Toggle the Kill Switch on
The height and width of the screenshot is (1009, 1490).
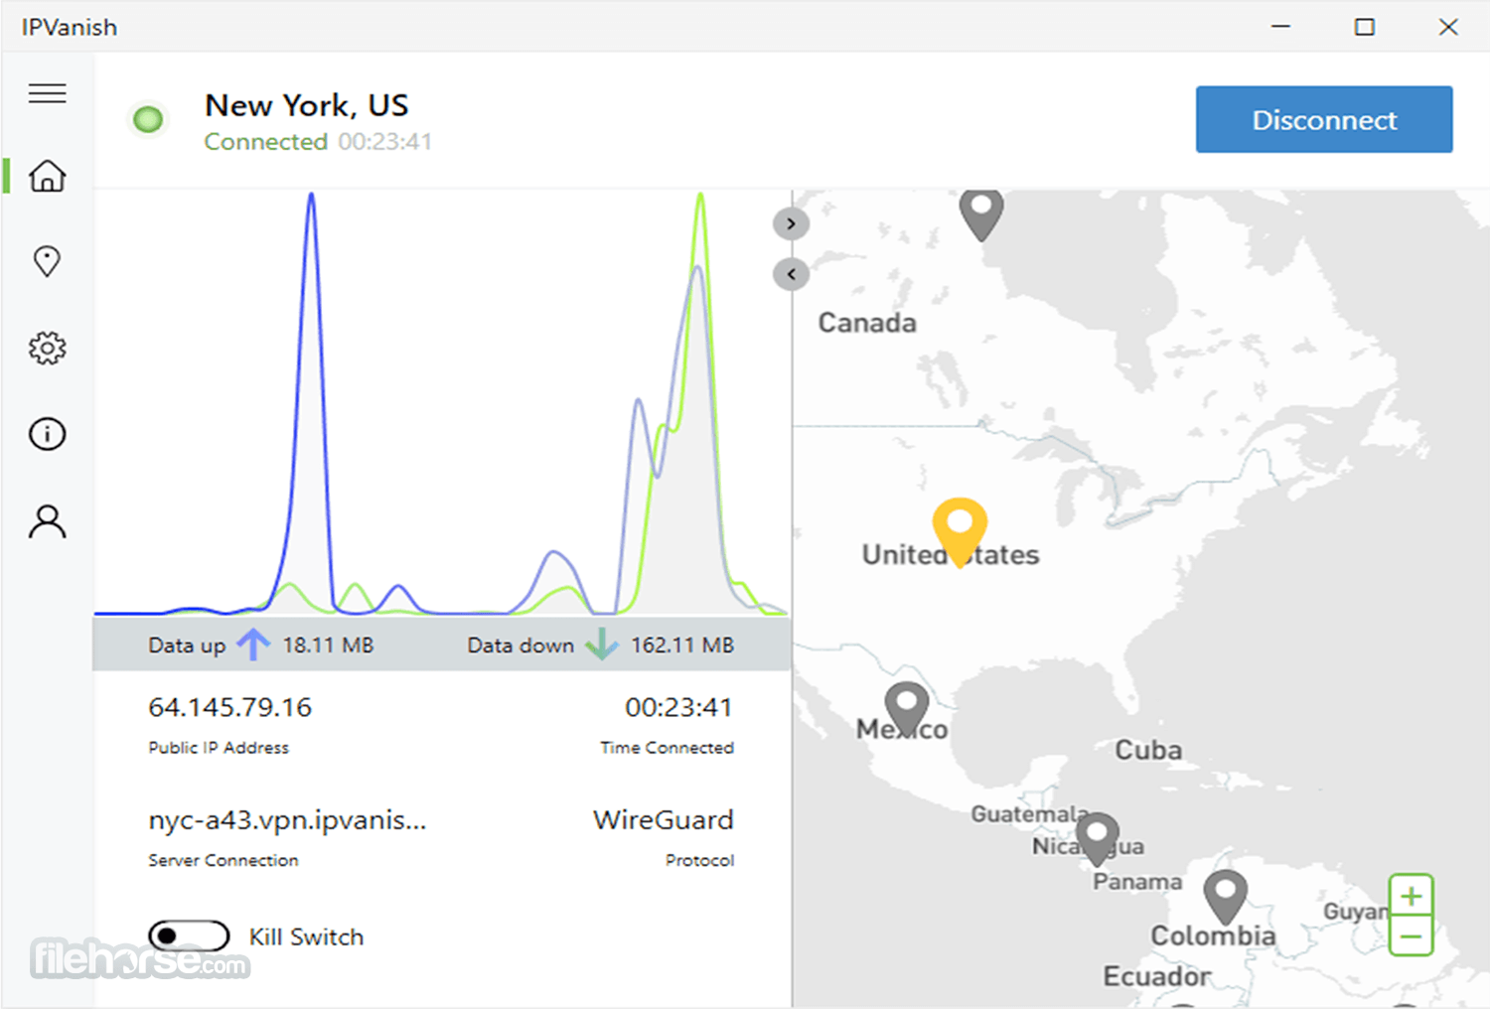pos(189,936)
